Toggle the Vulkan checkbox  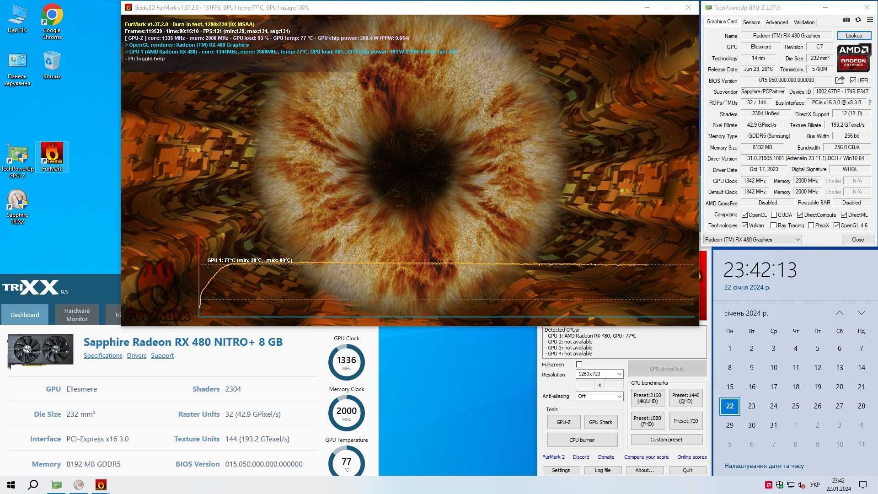[x=744, y=226]
